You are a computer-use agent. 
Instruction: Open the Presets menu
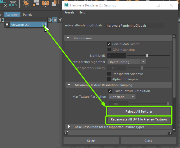[x=69, y=12]
